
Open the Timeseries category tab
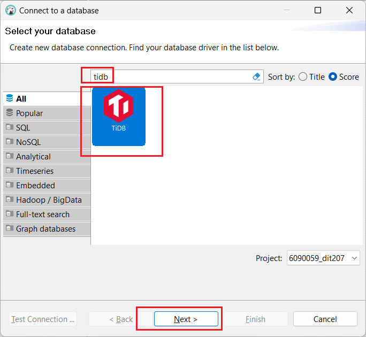coord(47,171)
